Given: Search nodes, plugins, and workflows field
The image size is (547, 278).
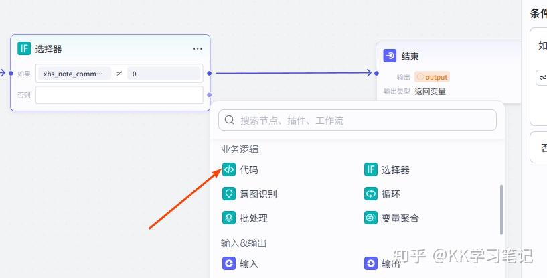Looking at the screenshot, I should pos(358,120).
